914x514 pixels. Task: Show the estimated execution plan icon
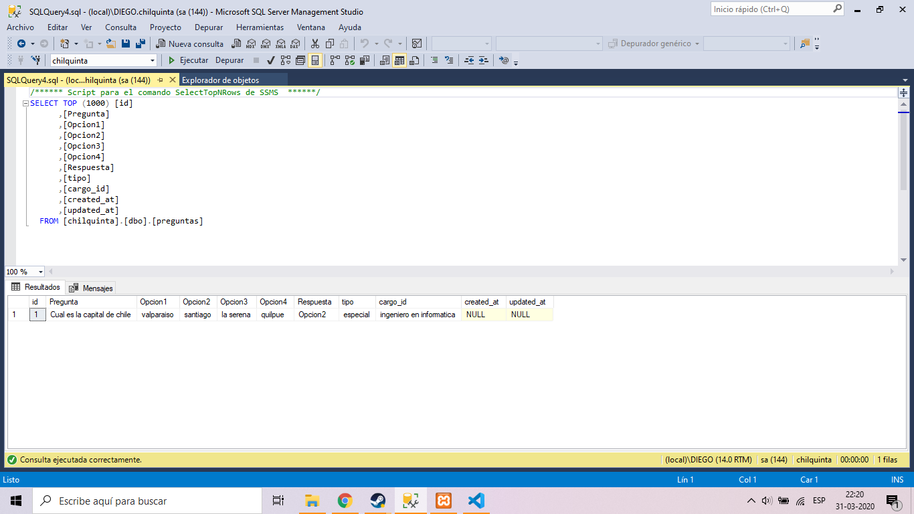[x=286, y=60]
